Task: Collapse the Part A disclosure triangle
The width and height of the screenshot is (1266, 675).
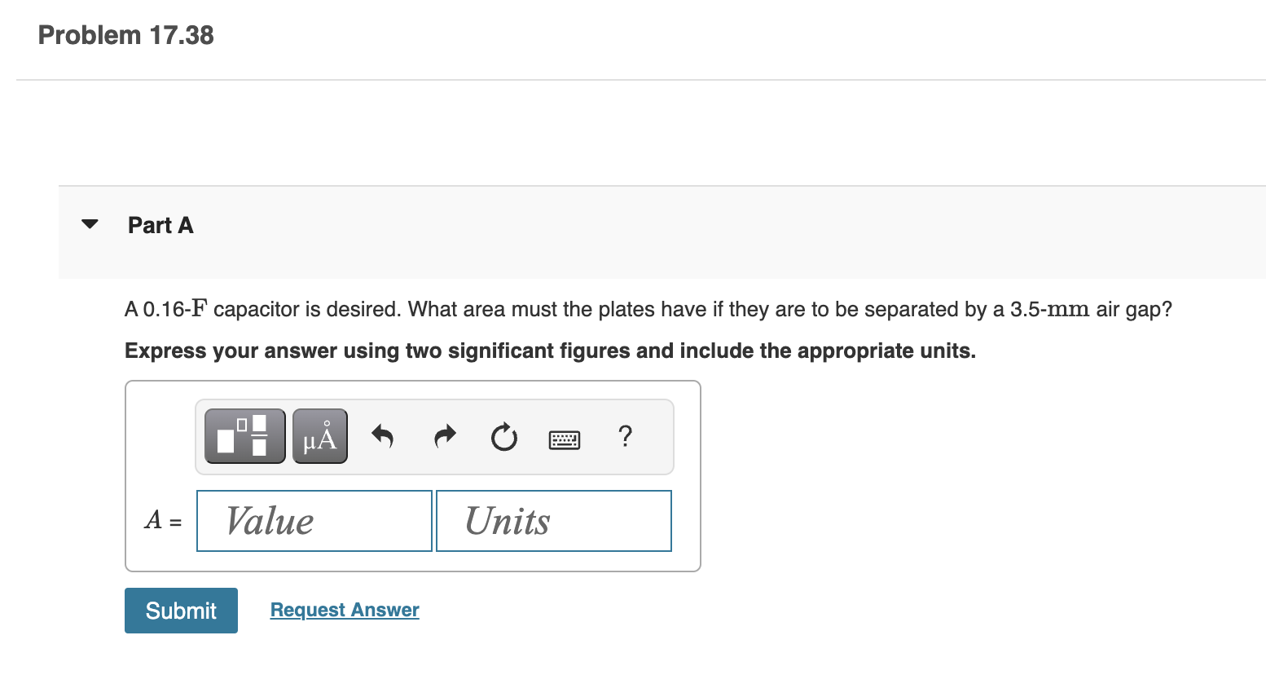Action: (90, 224)
